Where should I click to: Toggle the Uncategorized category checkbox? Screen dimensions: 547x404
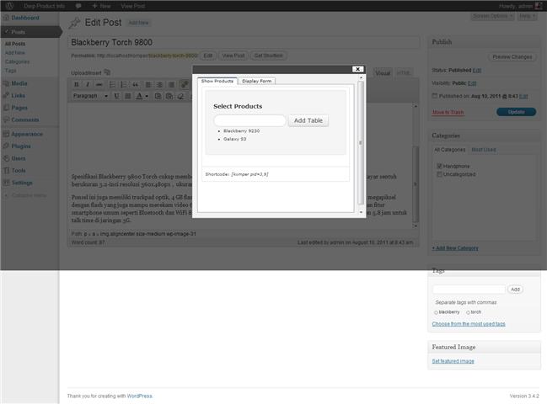coord(440,174)
